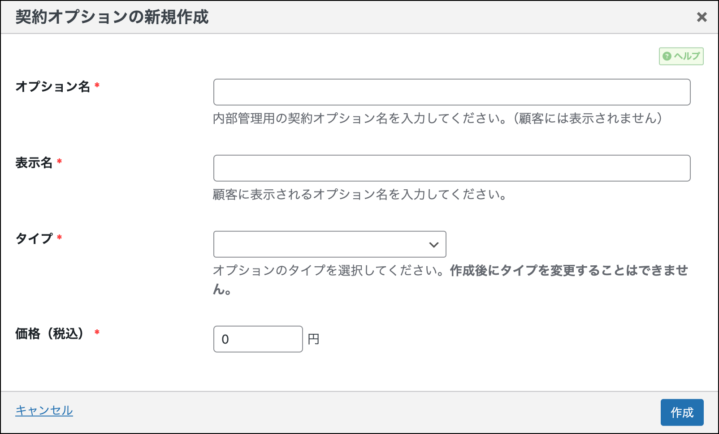Click the 表示名 field label
Viewport: 719px width, 434px height.
(x=34, y=162)
